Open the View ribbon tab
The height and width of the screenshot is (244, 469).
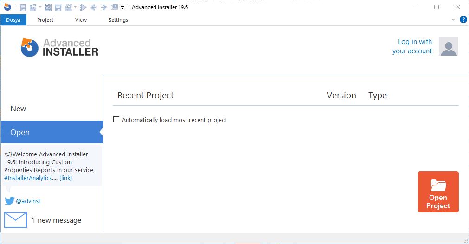(x=81, y=20)
